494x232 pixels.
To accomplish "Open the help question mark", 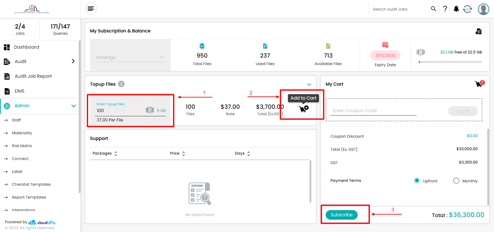I will 445,9.
